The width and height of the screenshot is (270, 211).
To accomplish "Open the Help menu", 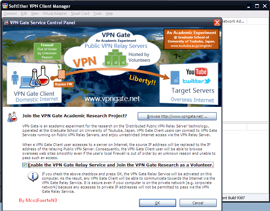I will (109, 13).
